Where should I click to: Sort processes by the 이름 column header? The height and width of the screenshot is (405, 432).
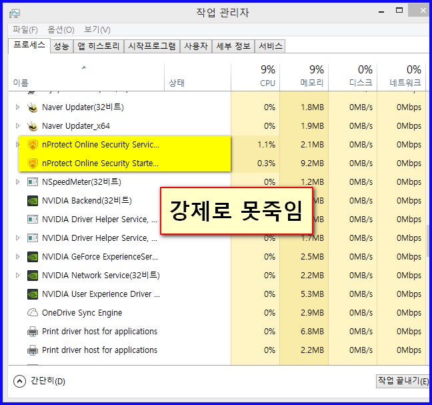(86, 77)
